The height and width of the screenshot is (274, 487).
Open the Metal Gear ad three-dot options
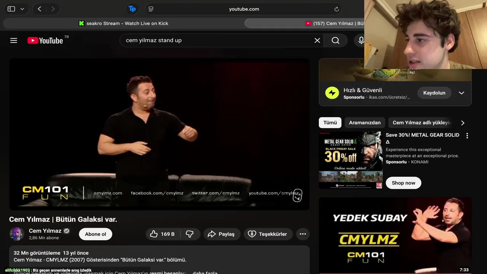[x=467, y=135]
